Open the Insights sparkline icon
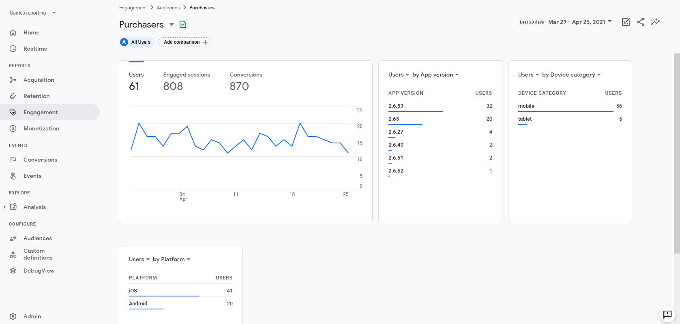 [x=655, y=22]
